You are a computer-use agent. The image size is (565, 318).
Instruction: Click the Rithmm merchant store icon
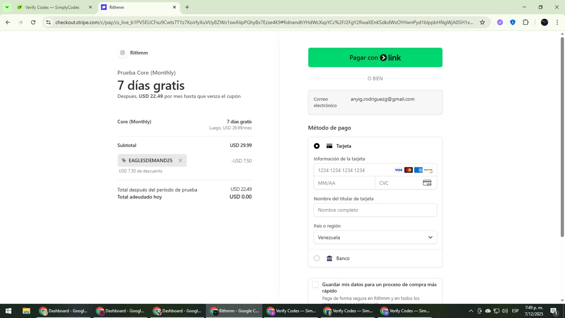[122, 53]
